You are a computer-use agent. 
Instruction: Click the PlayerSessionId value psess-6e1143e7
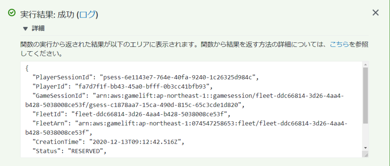coord(178,78)
